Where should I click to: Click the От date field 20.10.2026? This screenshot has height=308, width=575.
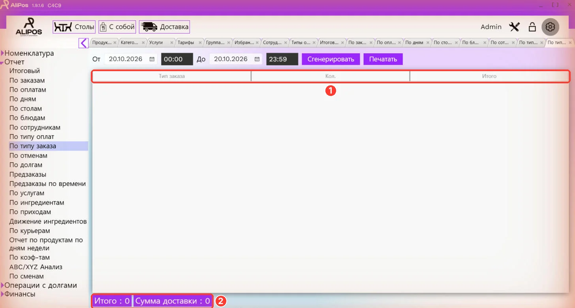[x=131, y=59]
